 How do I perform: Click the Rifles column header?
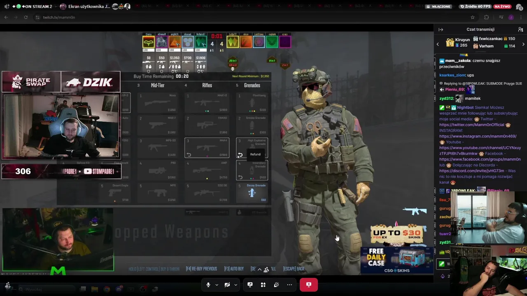(x=207, y=85)
